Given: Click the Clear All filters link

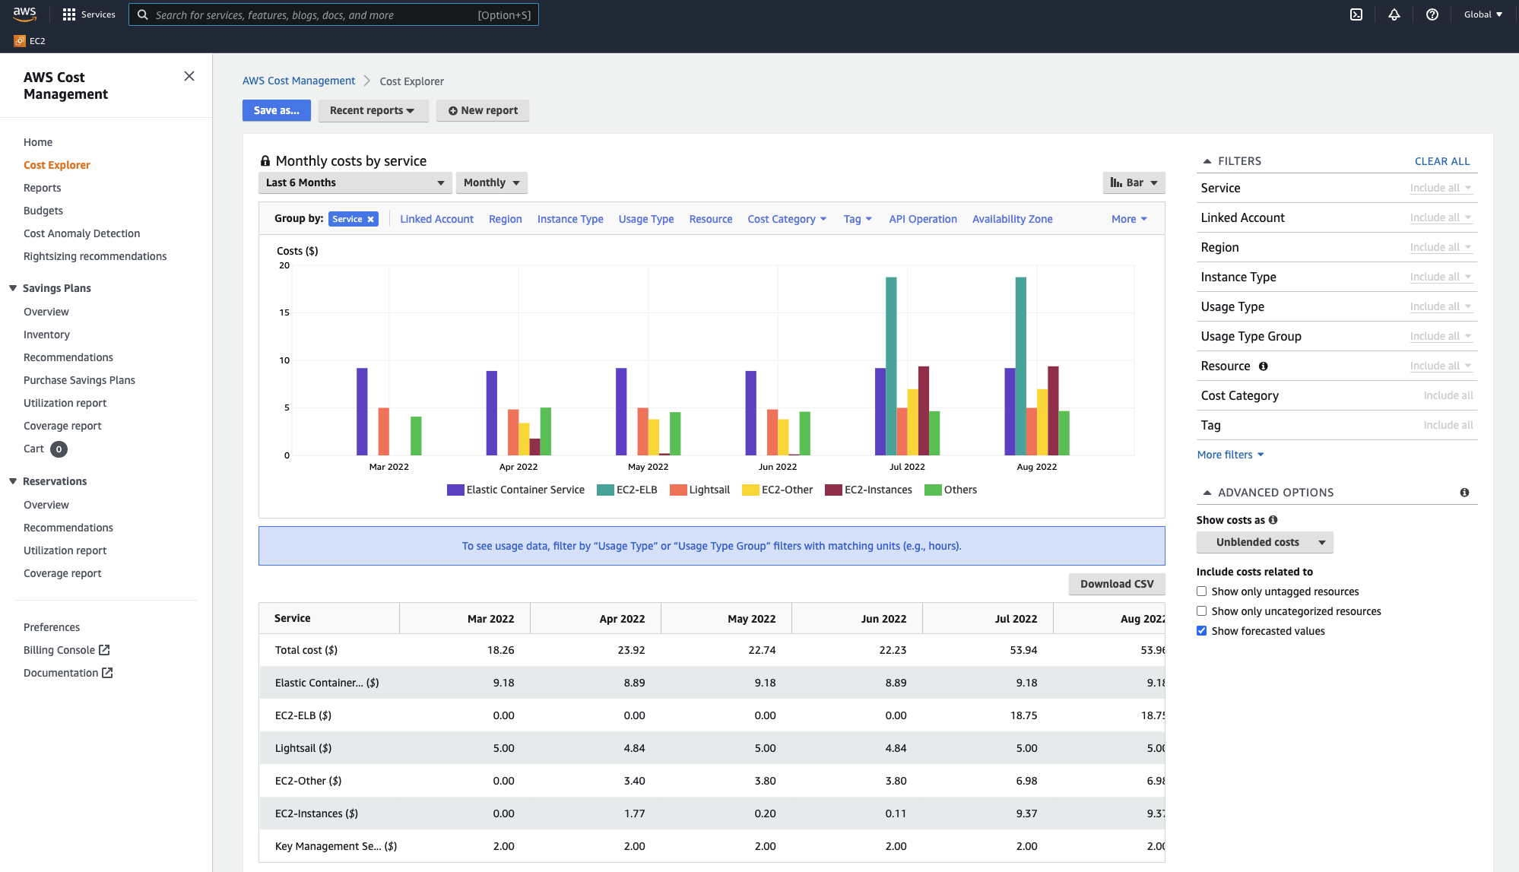Looking at the screenshot, I should click(x=1443, y=160).
